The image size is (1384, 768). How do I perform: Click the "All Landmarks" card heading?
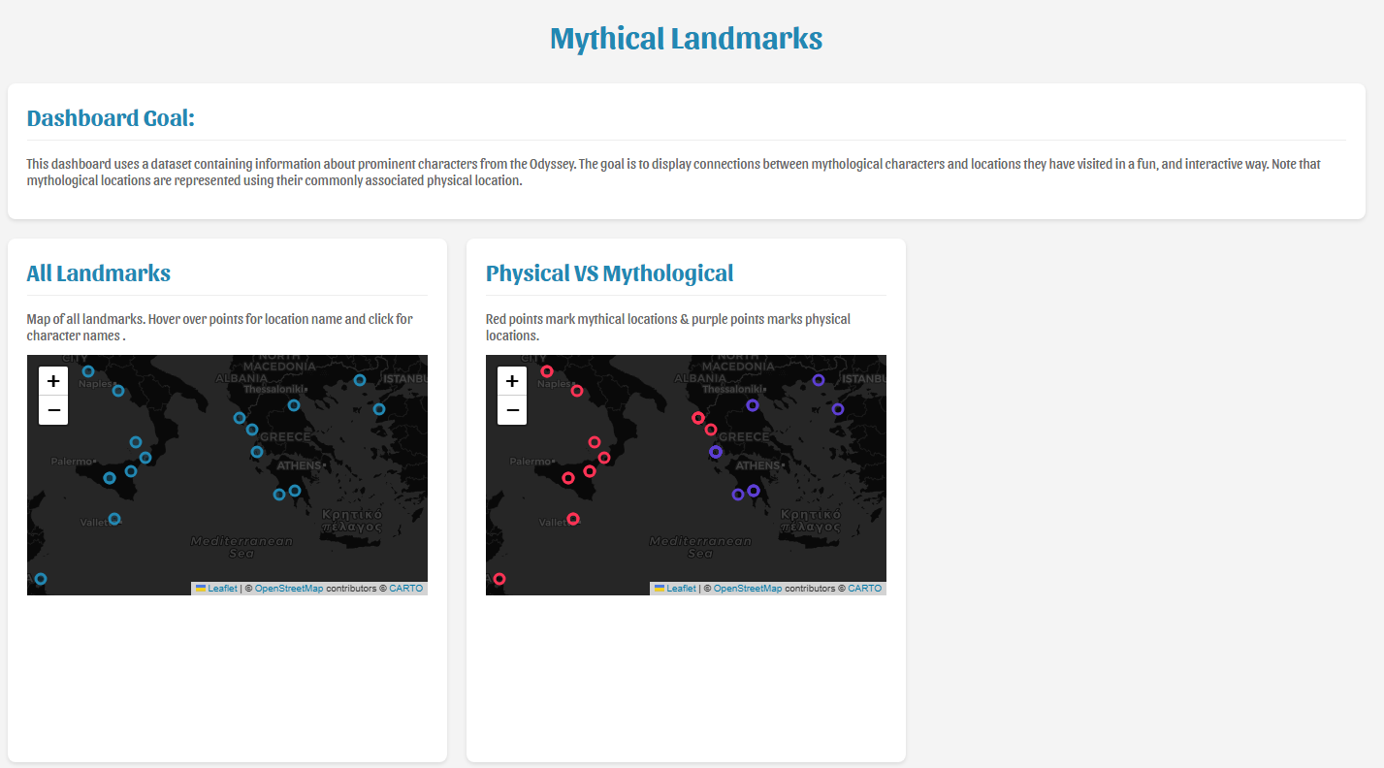tap(99, 273)
